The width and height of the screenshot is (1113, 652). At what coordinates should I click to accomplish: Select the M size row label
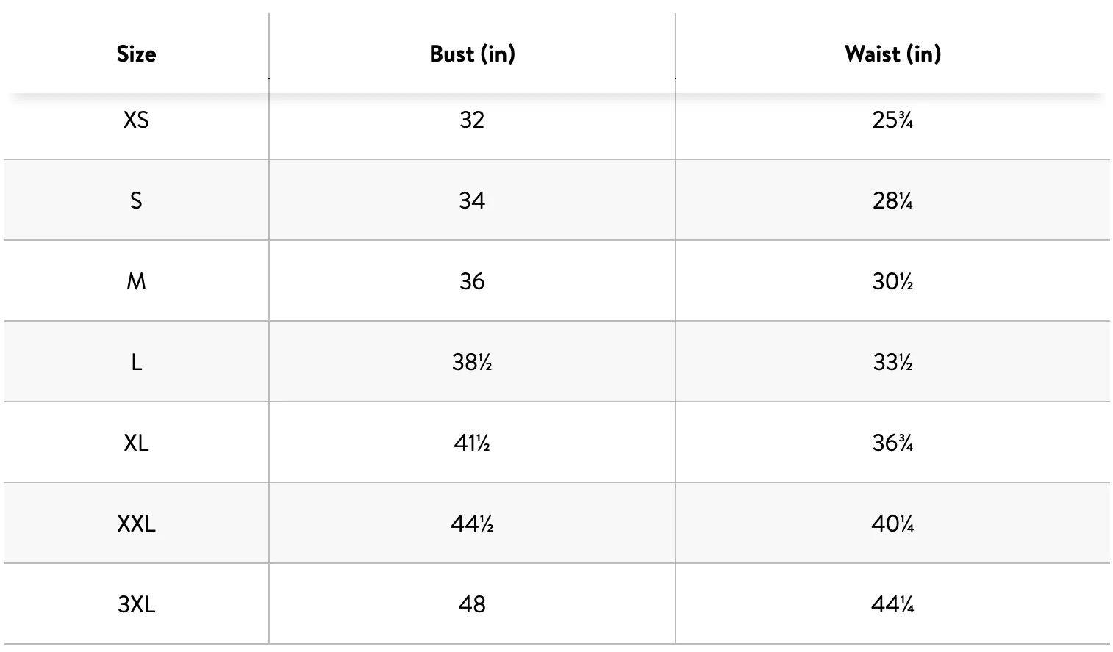(x=136, y=281)
